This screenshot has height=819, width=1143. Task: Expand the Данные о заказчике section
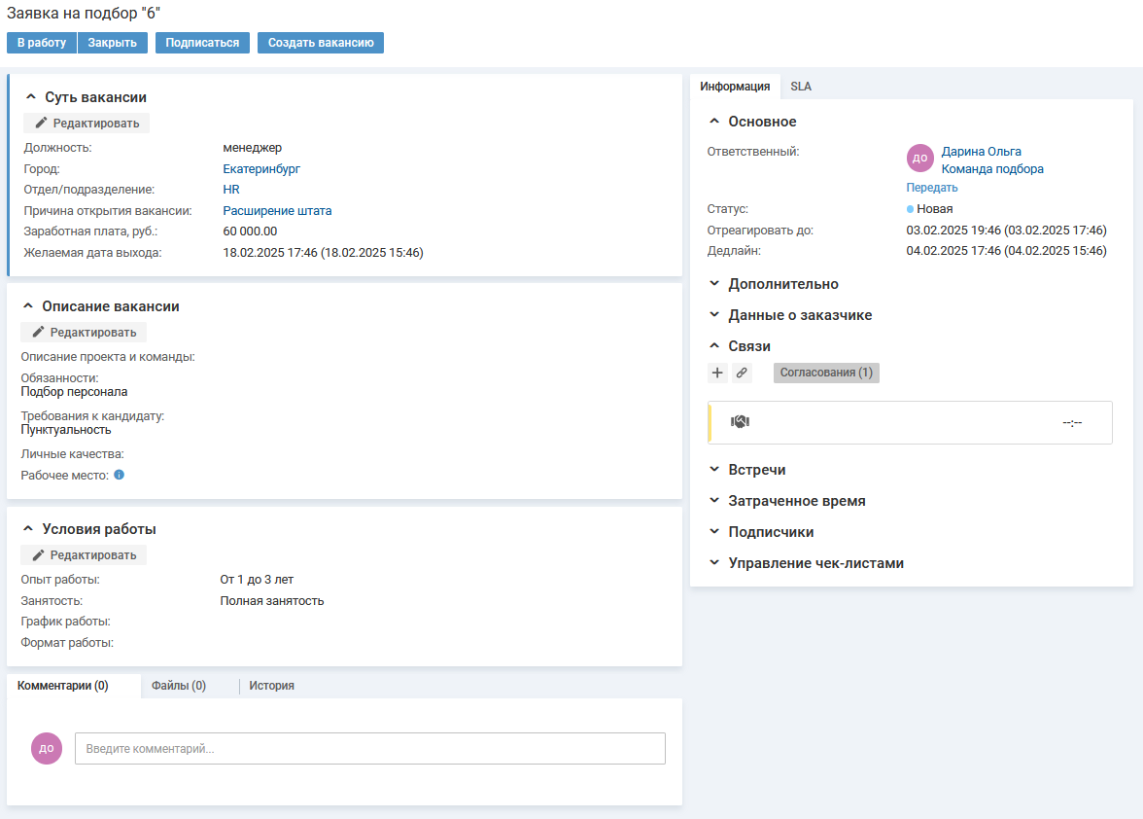click(x=799, y=315)
